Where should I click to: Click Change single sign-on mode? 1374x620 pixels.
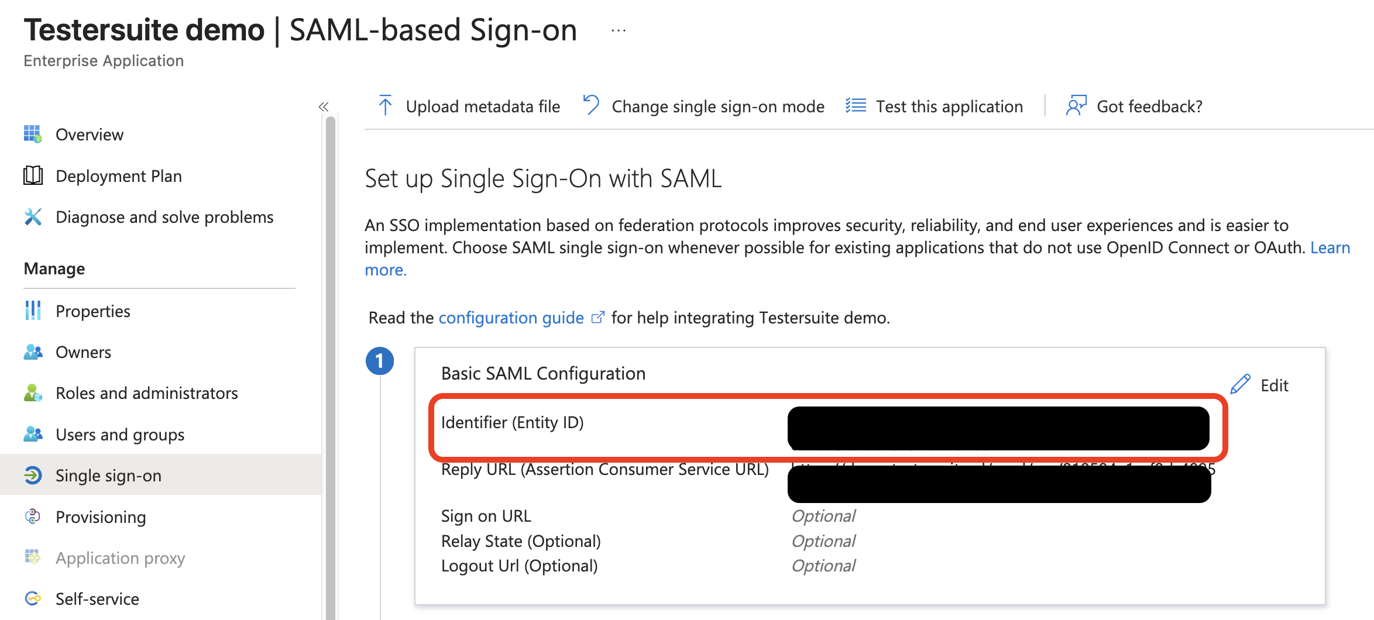(705, 106)
